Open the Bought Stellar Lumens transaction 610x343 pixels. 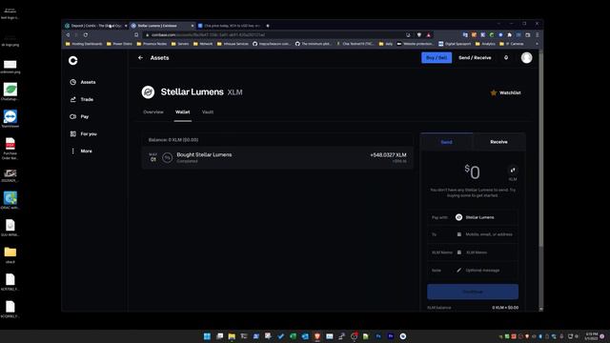click(277, 157)
